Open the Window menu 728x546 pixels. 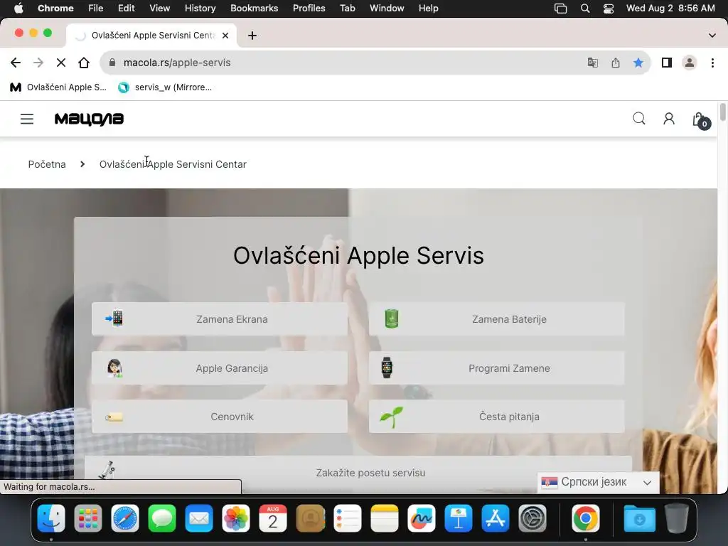click(387, 9)
